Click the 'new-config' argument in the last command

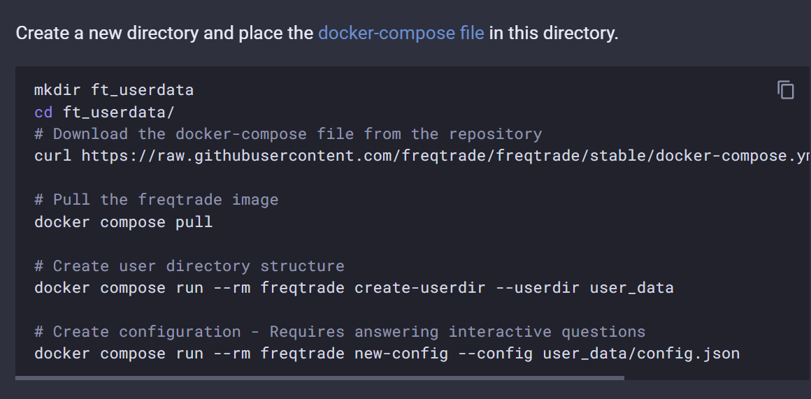pos(401,354)
